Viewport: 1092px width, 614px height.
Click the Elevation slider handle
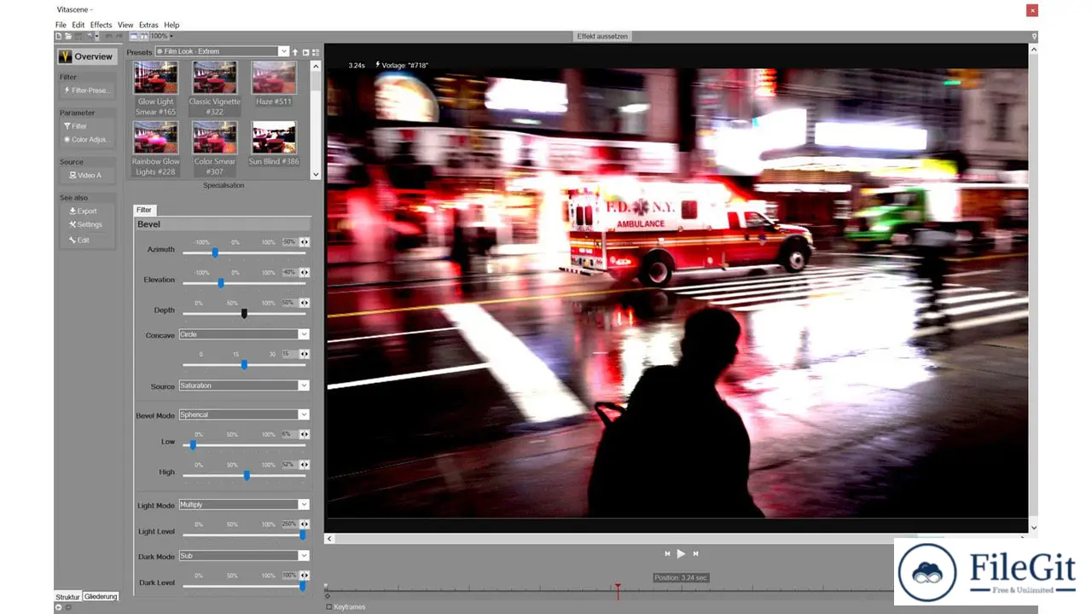coord(221,283)
